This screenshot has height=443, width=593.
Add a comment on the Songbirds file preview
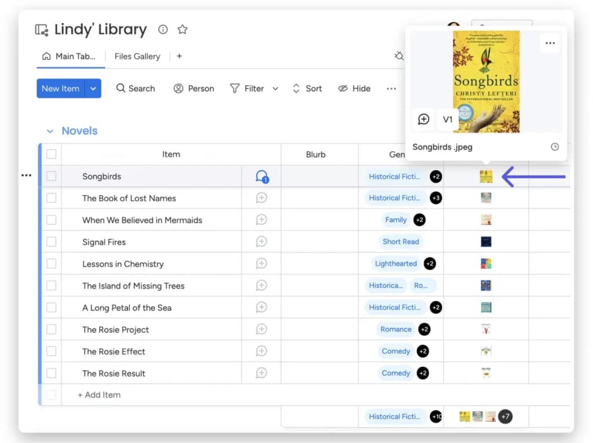point(423,119)
